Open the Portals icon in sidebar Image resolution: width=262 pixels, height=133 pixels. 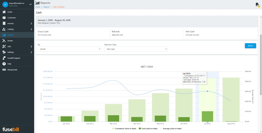(x=4, y=41)
